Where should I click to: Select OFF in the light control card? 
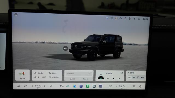click(x=130, y=77)
